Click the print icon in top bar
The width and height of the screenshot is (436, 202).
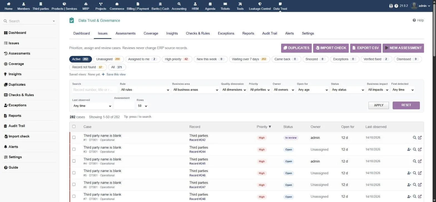coord(391,6)
